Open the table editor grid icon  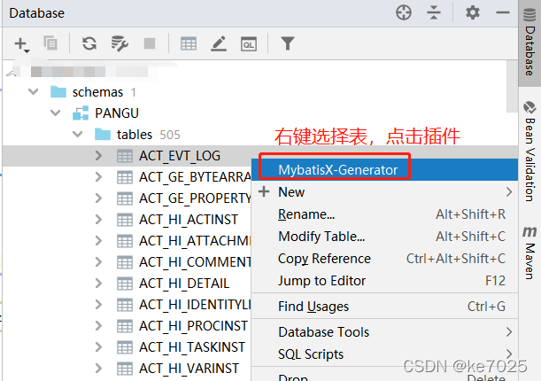click(x=189, y=43)
